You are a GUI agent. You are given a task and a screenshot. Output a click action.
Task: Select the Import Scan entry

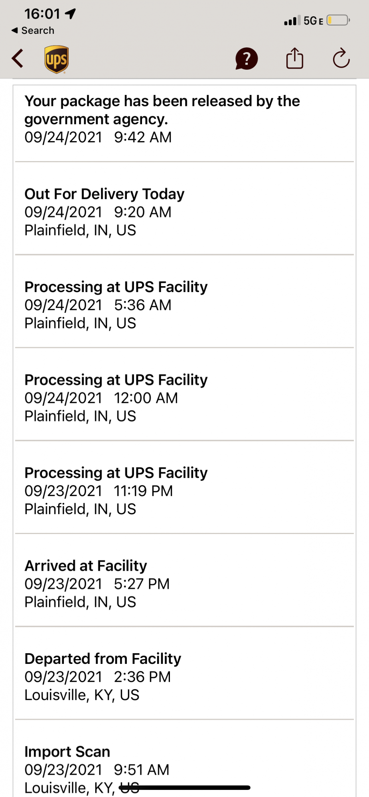(184, 765)
